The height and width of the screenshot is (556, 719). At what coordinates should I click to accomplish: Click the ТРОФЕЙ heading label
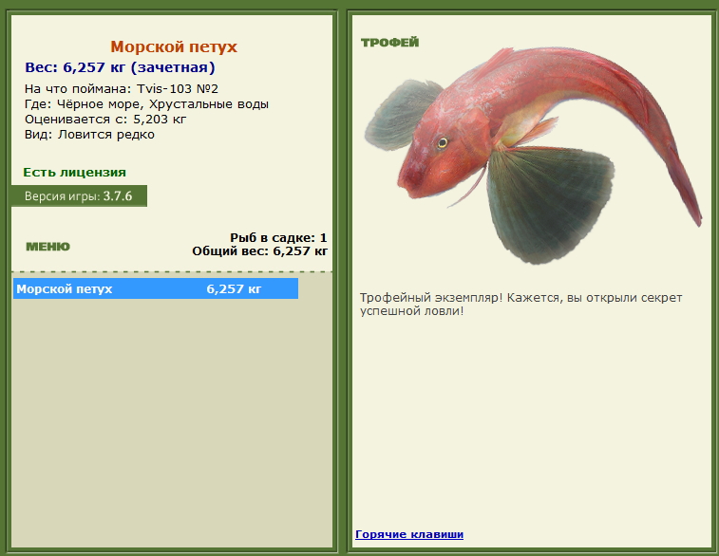pyautogui.click(x=389, y=43)
